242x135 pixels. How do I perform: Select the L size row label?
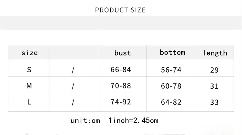pyautogui.click(x=29, y=102)
